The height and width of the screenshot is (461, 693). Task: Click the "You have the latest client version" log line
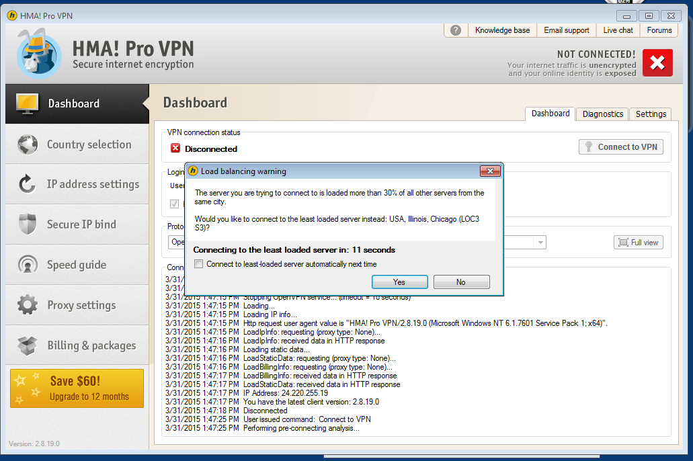(x=311, y=402)
